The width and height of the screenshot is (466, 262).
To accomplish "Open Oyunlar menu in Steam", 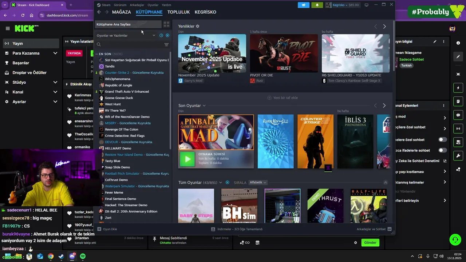I will coord(153,5).
